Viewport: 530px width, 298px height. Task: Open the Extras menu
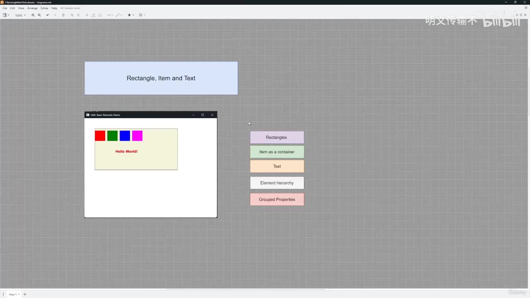(x=44, y=8)
